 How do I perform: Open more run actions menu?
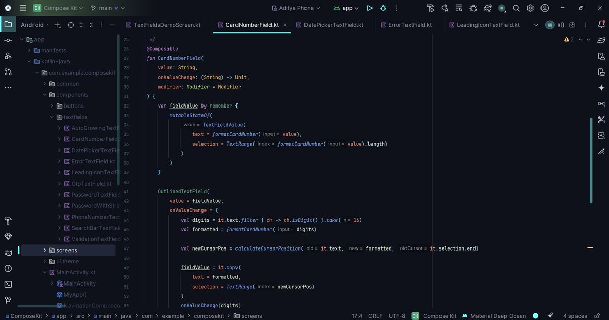coord(397,8)
